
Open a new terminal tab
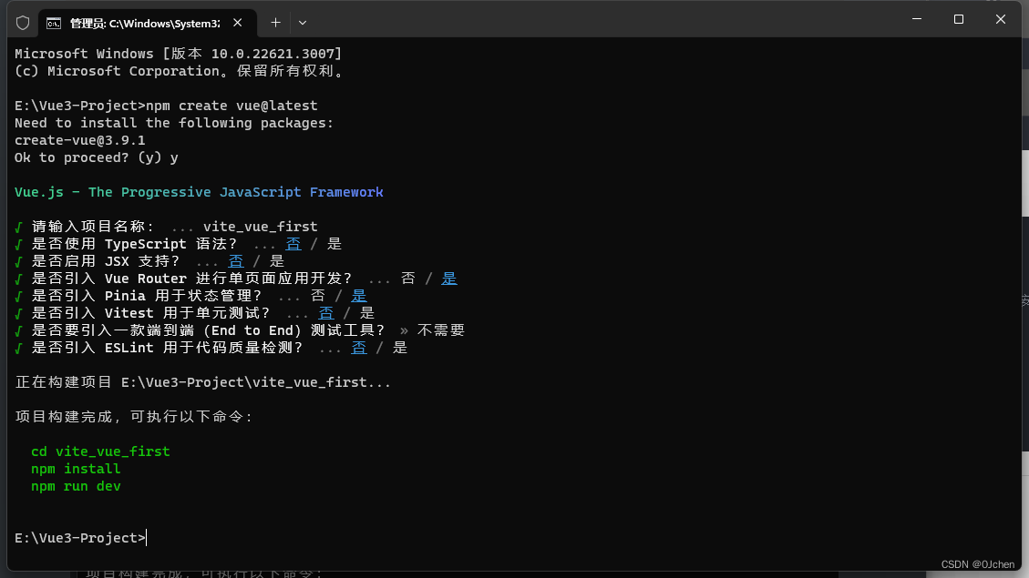[x=275, y=23]
